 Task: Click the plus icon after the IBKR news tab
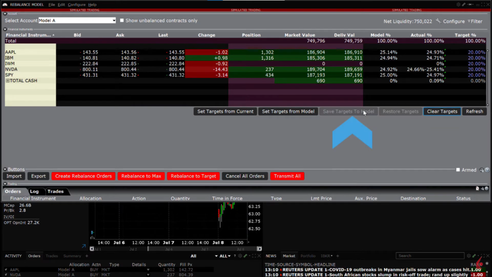pos(337,256)
